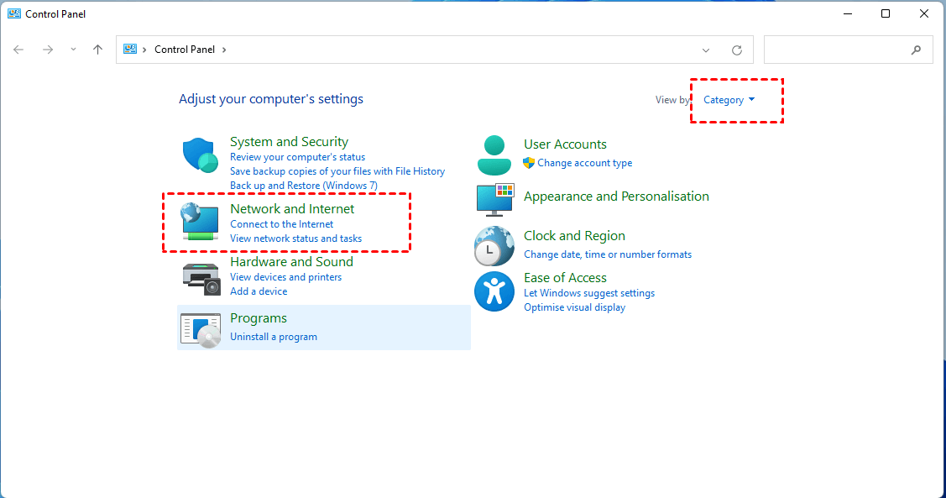Viewport: 946px width, 498px height.
Task: Click Let Windows suggest settings
Action: tap(589, 293)
